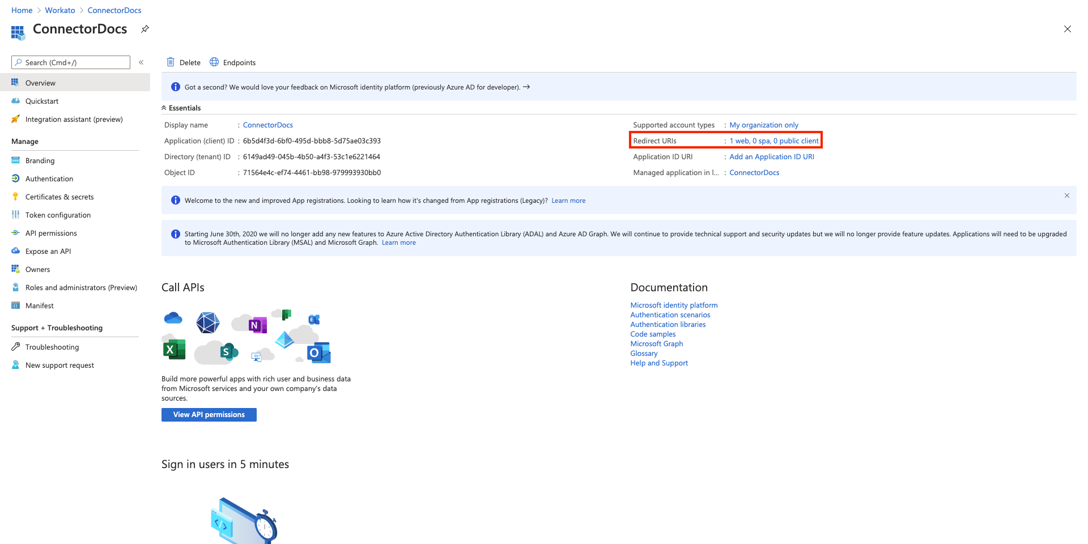Pin the ConnectorDocs blade
The width and height of the screenshot is (1088, 544).
tap(145, 29)
